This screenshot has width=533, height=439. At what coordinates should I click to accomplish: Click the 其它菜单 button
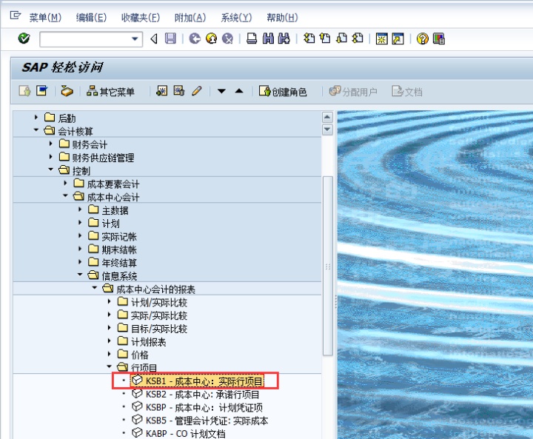point(111,92)
